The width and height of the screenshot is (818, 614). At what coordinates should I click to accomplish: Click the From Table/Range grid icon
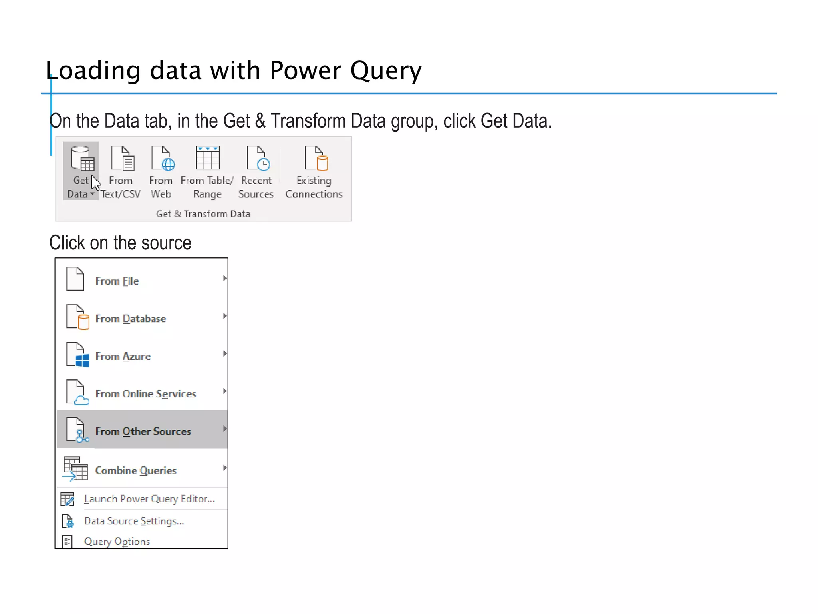(x=207, y=158)
